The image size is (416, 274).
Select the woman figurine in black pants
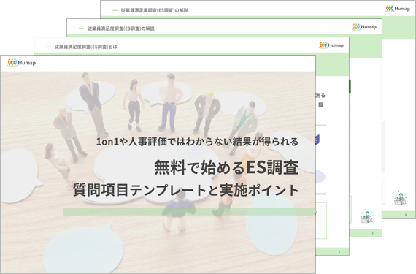coord(134,105)
